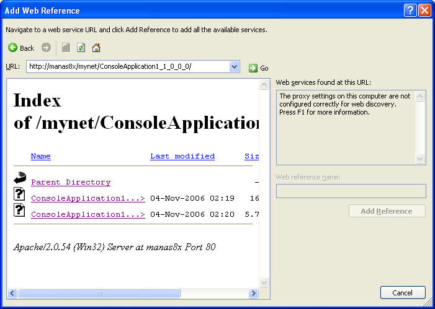Screen dimensions: 435x309
Task: Click the browser pane vertical scroll-down arrow
Action: 264,283
